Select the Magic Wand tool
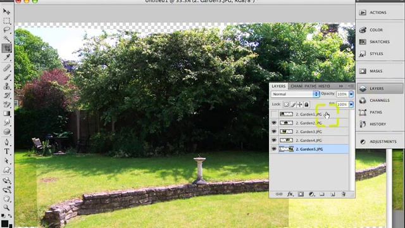This screenshot has height=228, width=405. point(7,39)
